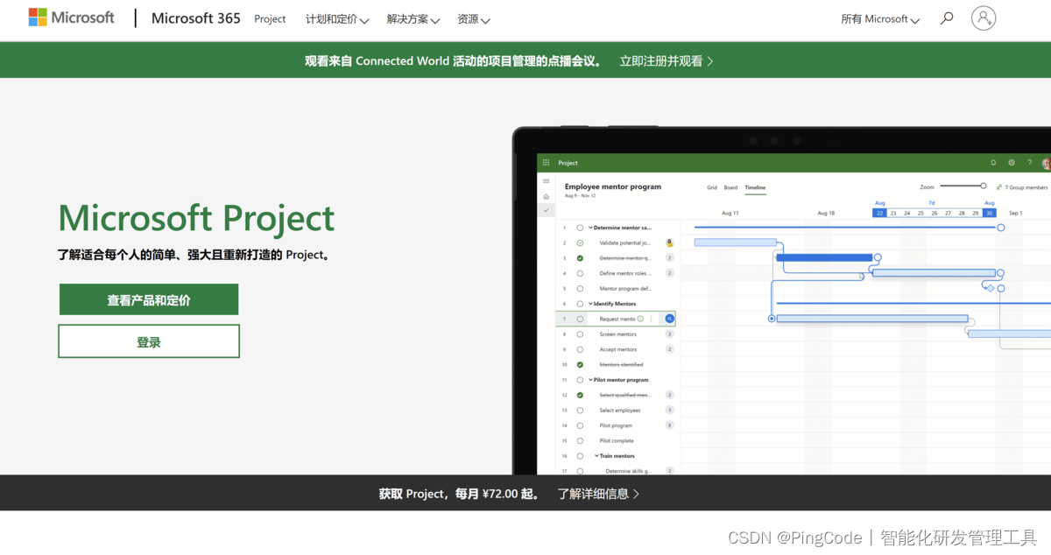Click the notification bell in Project header
The image size is (1051, 555).
(x=993, y=163)
